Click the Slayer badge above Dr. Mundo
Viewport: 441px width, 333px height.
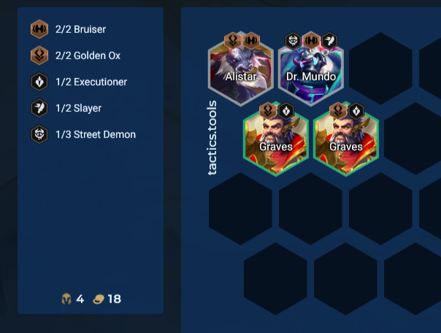coord(329,40)
